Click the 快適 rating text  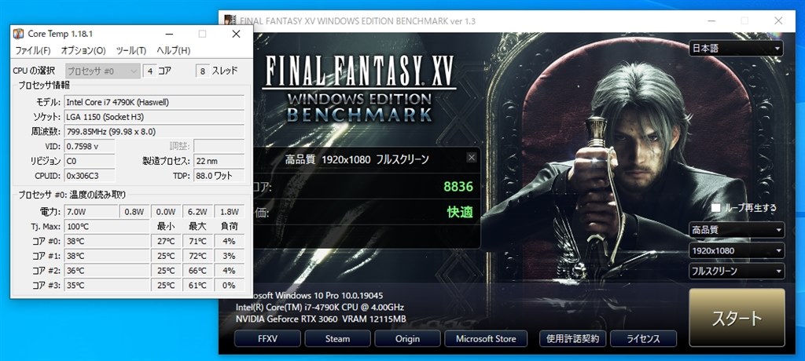460,212
